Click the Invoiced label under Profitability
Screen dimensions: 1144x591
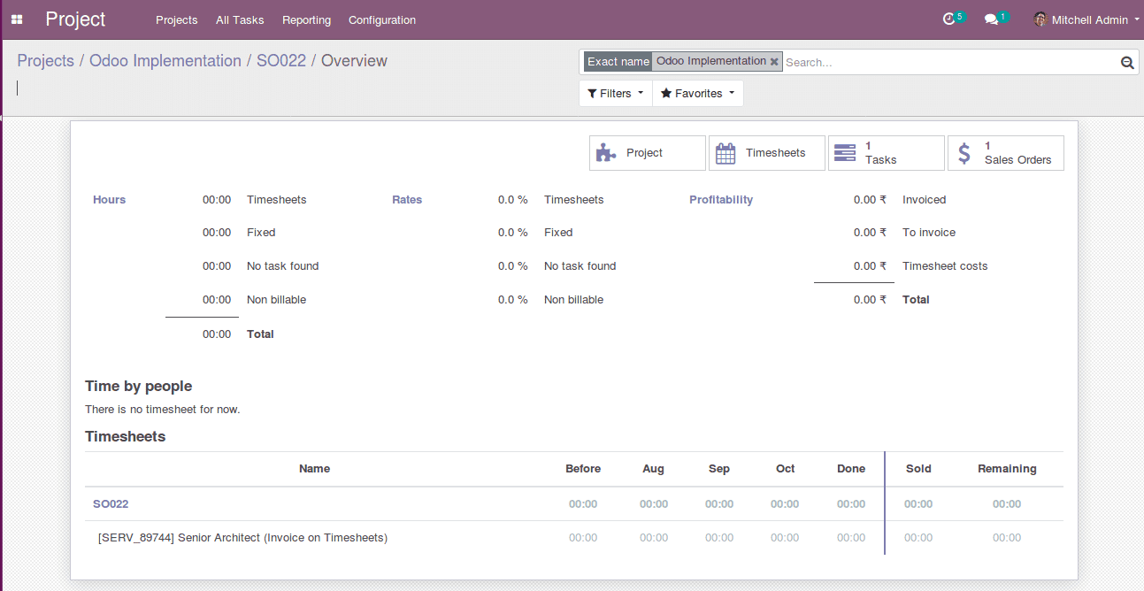click(924, 200)
